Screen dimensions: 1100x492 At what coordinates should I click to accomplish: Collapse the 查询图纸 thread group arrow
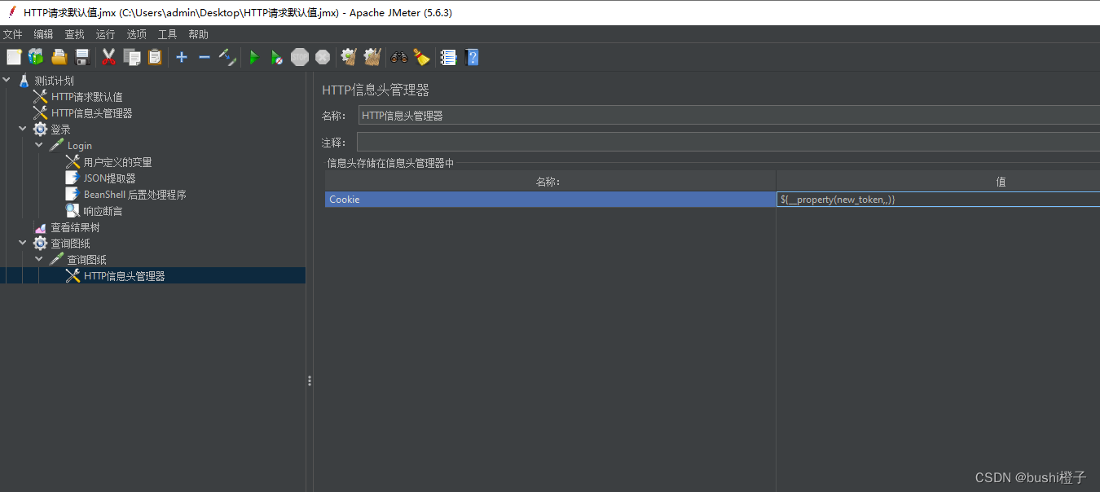point(23,244)
